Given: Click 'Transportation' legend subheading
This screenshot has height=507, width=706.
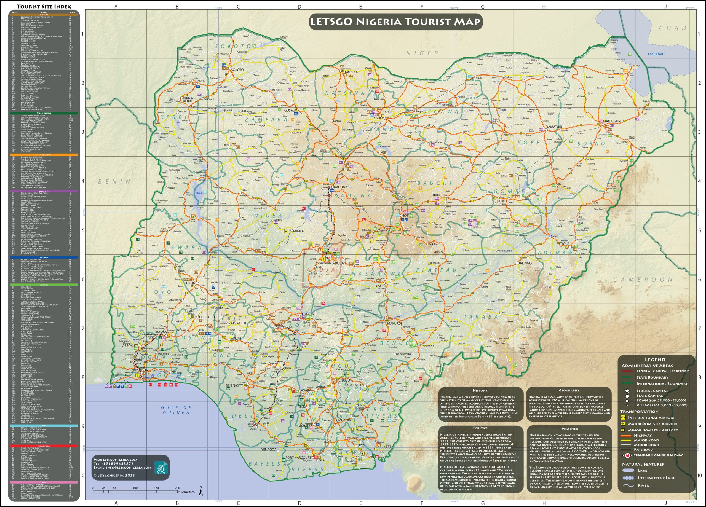Looking at the screenshot, I should 639,411.
